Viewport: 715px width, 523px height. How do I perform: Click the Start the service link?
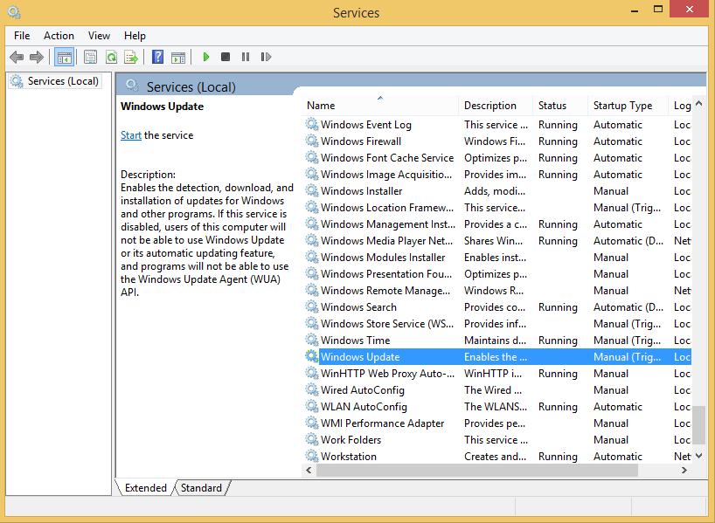131,135
